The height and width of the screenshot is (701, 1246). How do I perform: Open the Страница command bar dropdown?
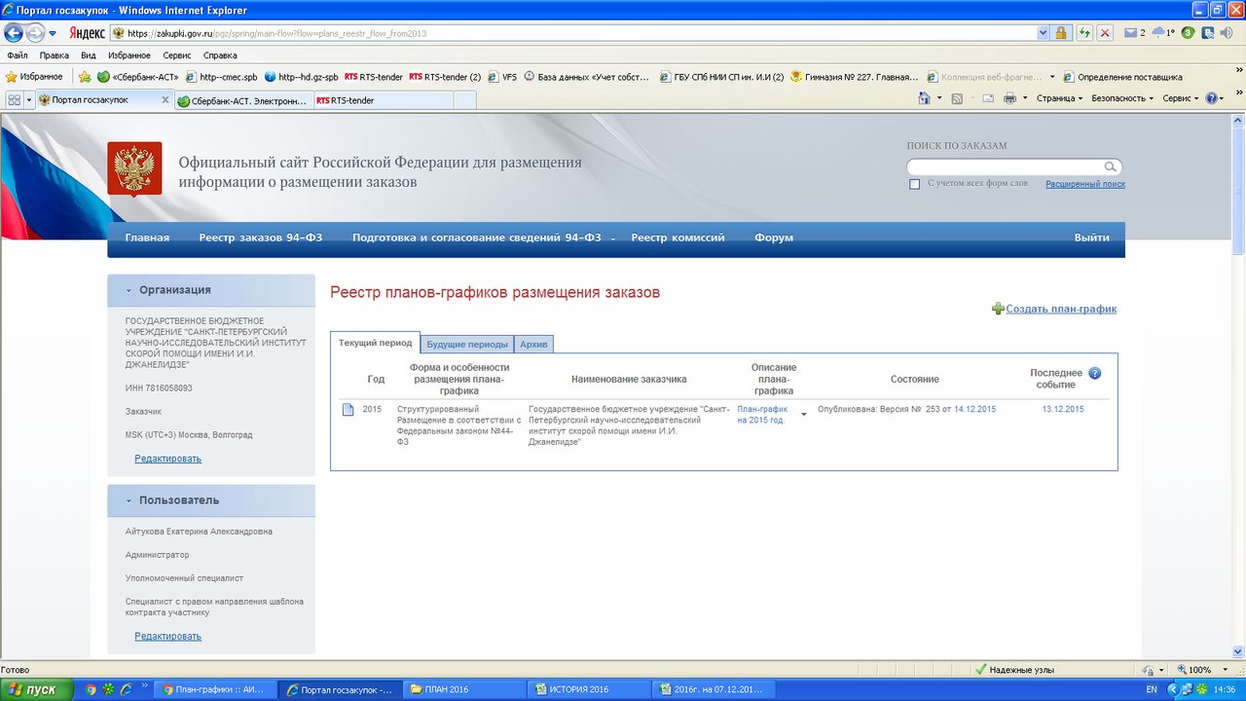point(1059,98)
